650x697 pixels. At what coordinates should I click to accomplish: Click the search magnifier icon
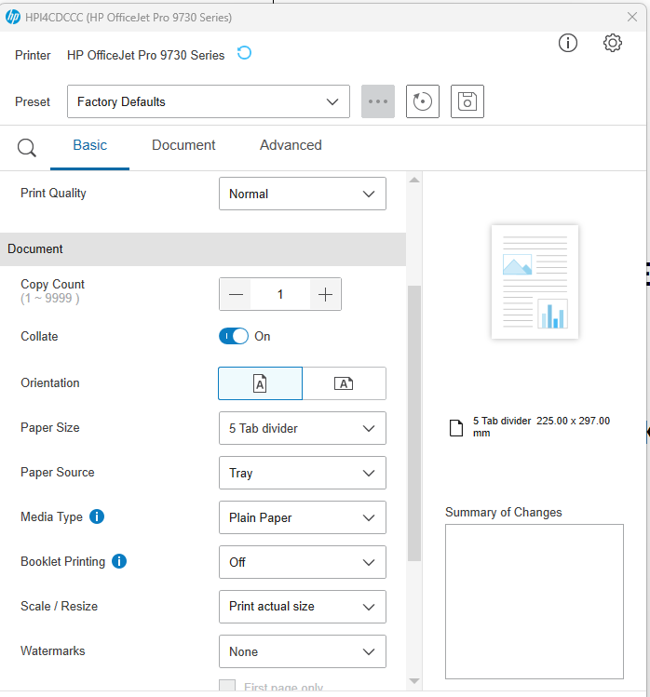27,148
